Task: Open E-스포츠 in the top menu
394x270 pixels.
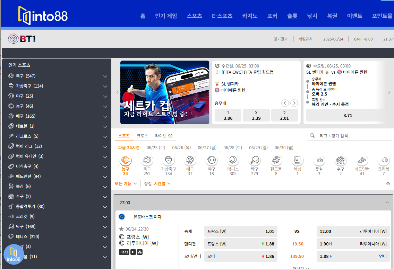Action: tap(222, 16)
